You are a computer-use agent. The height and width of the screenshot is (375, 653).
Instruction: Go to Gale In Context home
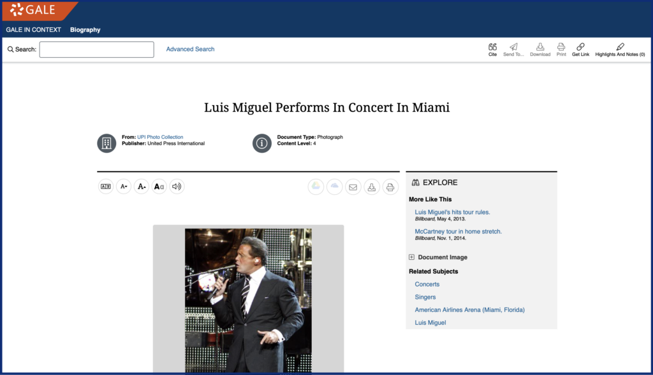pyautogui.click(x=33, y=30)
